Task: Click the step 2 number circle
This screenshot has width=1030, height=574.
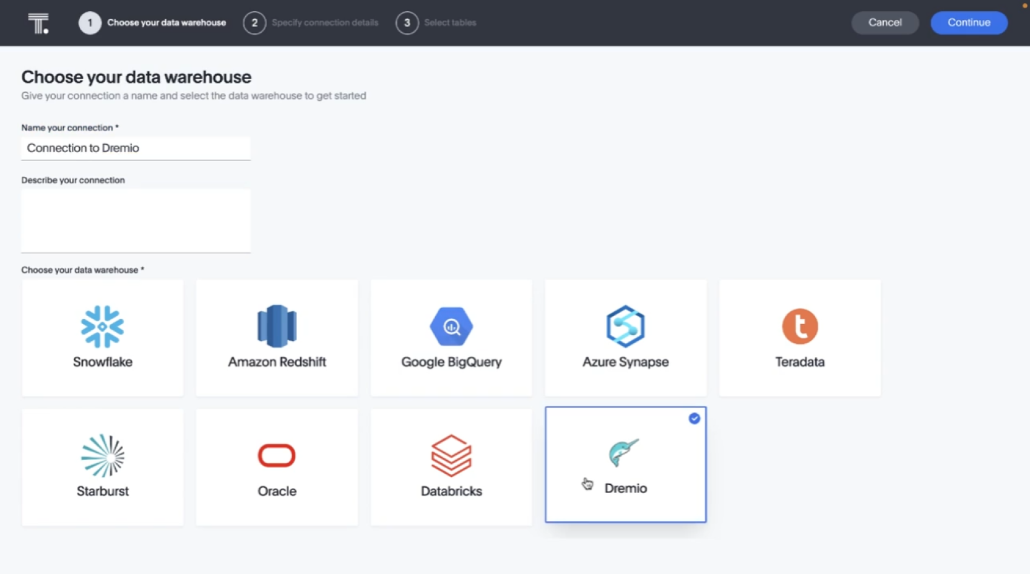Action: click(x=254, y=23)
